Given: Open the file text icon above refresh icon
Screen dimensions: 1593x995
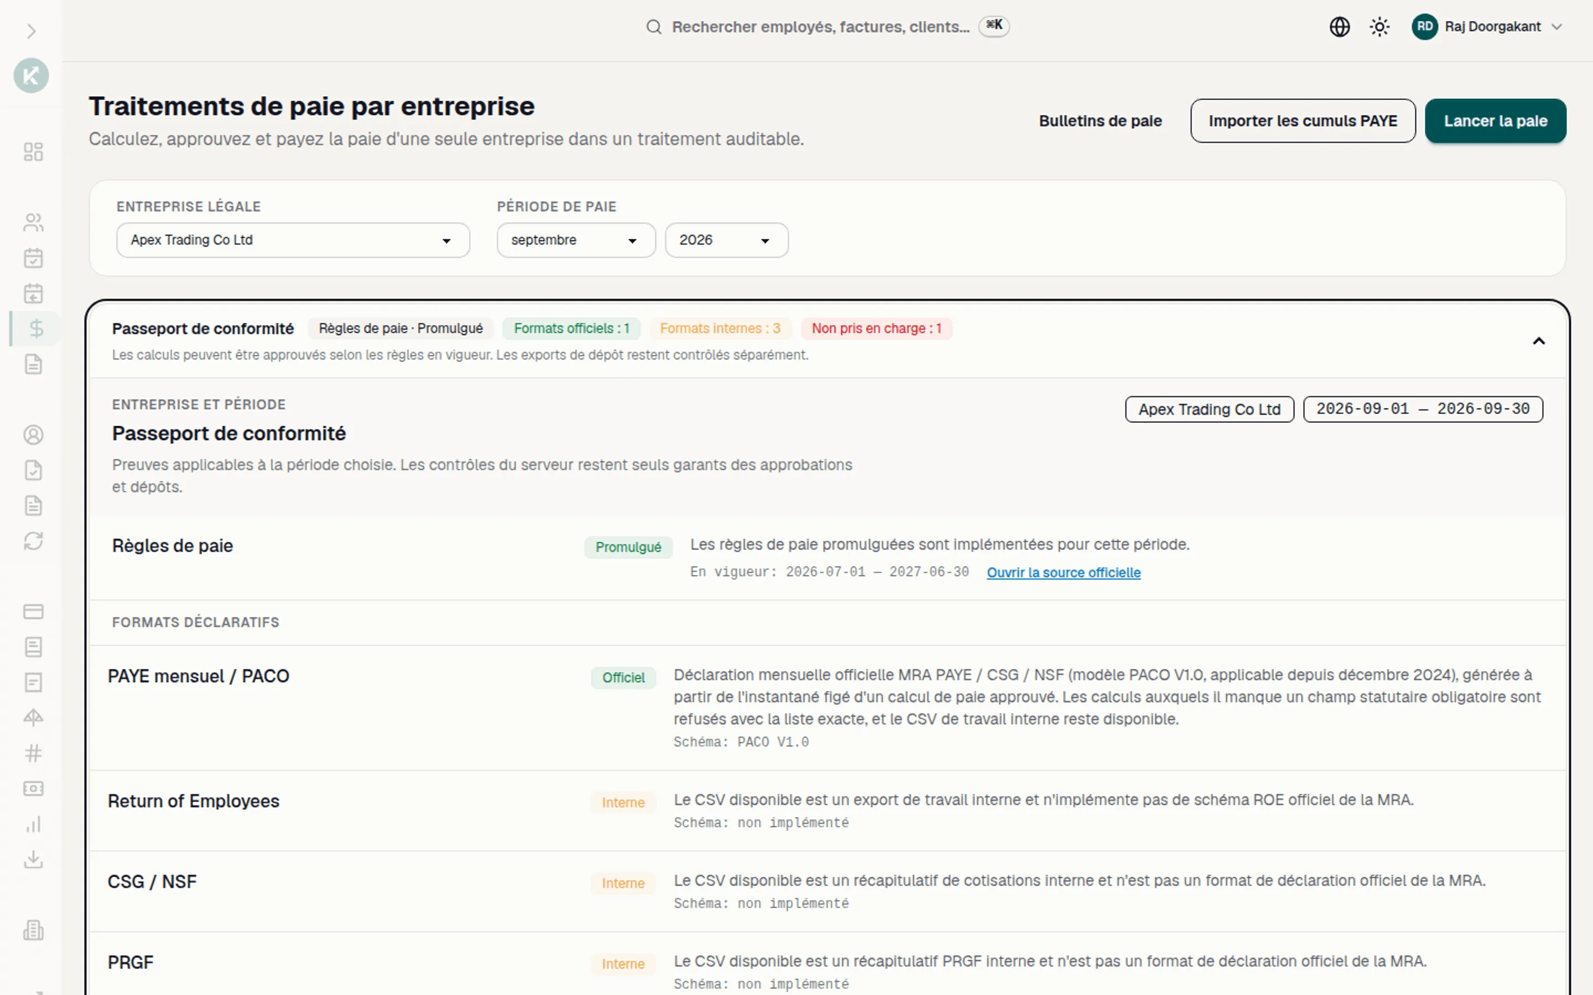Looking at the screenshot, I should click(33, 506).
